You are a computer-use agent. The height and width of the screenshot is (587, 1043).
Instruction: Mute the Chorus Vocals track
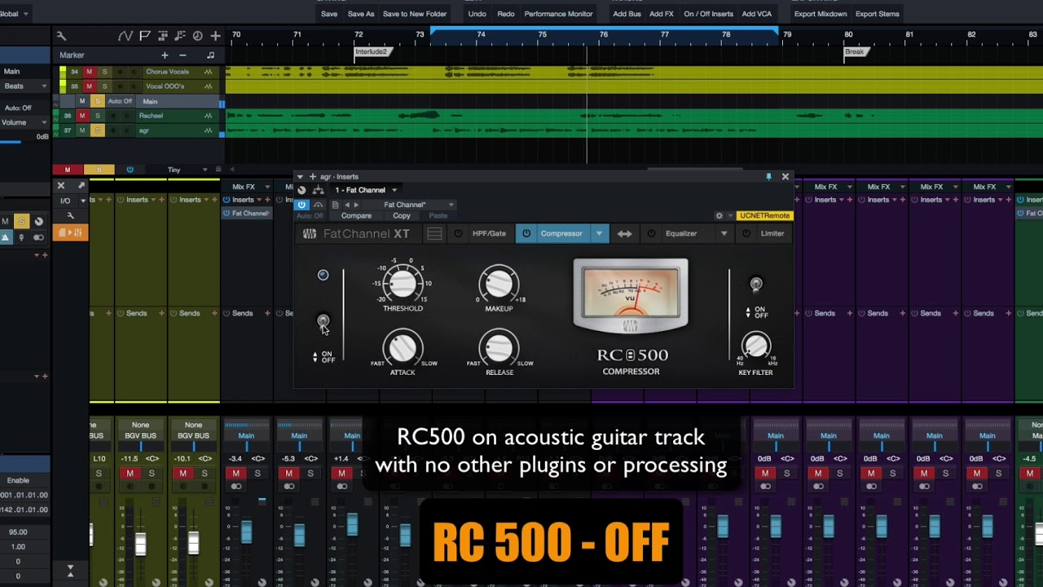90,72
